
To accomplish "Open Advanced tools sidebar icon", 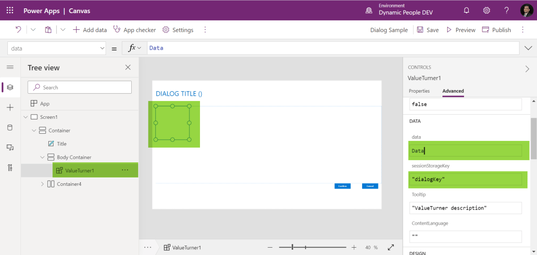I will coord(10,168).
